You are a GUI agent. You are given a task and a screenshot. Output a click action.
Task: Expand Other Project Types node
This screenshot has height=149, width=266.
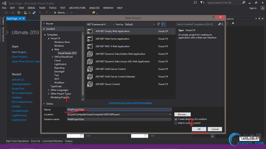tap(49, 94)
